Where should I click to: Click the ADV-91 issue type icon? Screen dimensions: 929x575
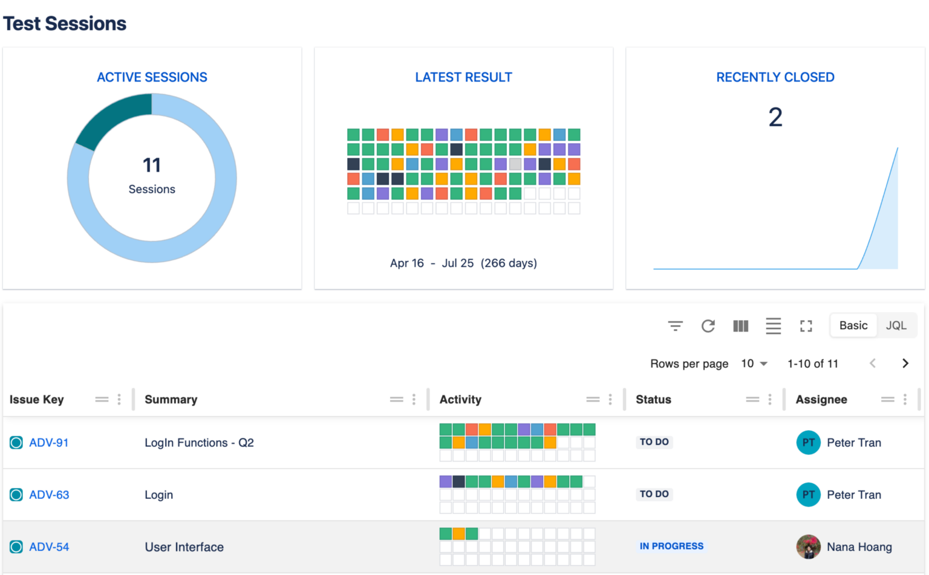pos(16,442)
